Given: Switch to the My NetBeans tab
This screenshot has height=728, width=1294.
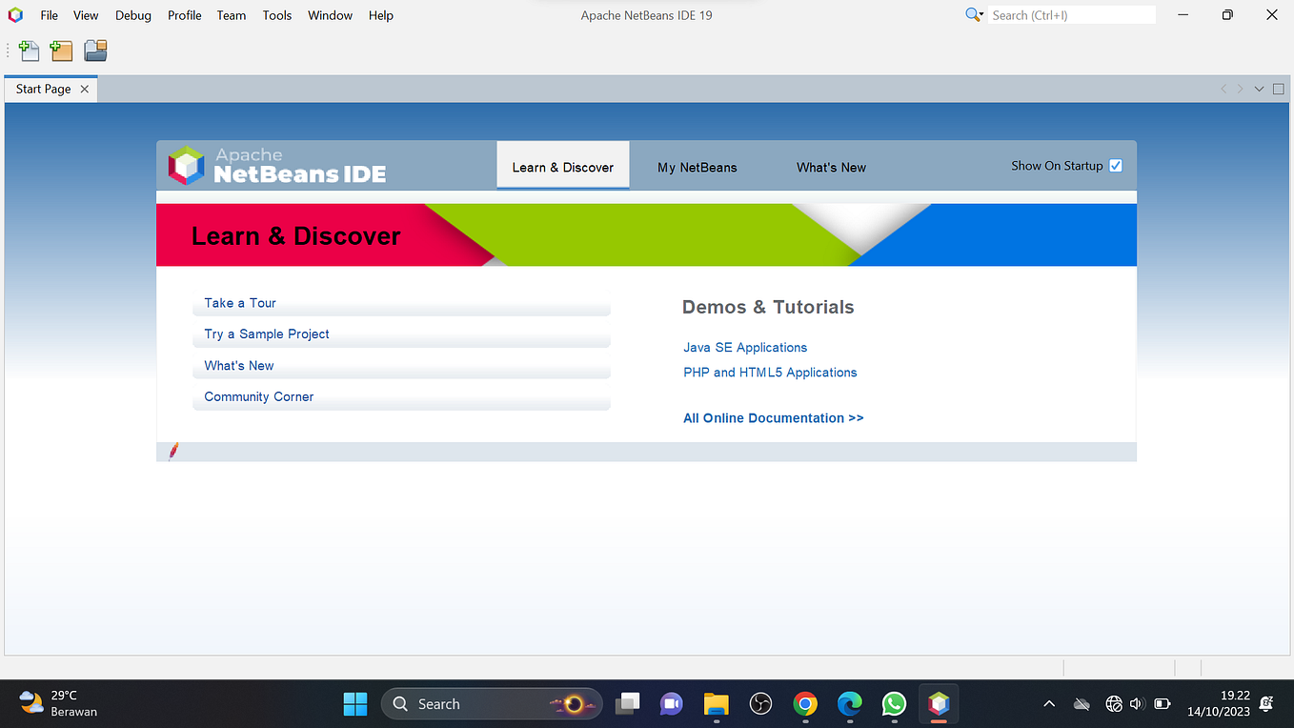Looking at the screenshot, I should [x=697, y=167].
